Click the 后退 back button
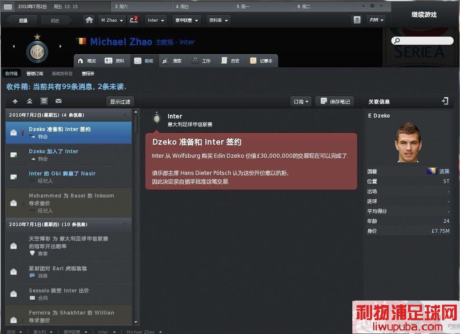The image size is (460, 334). [x=23, y=20]
